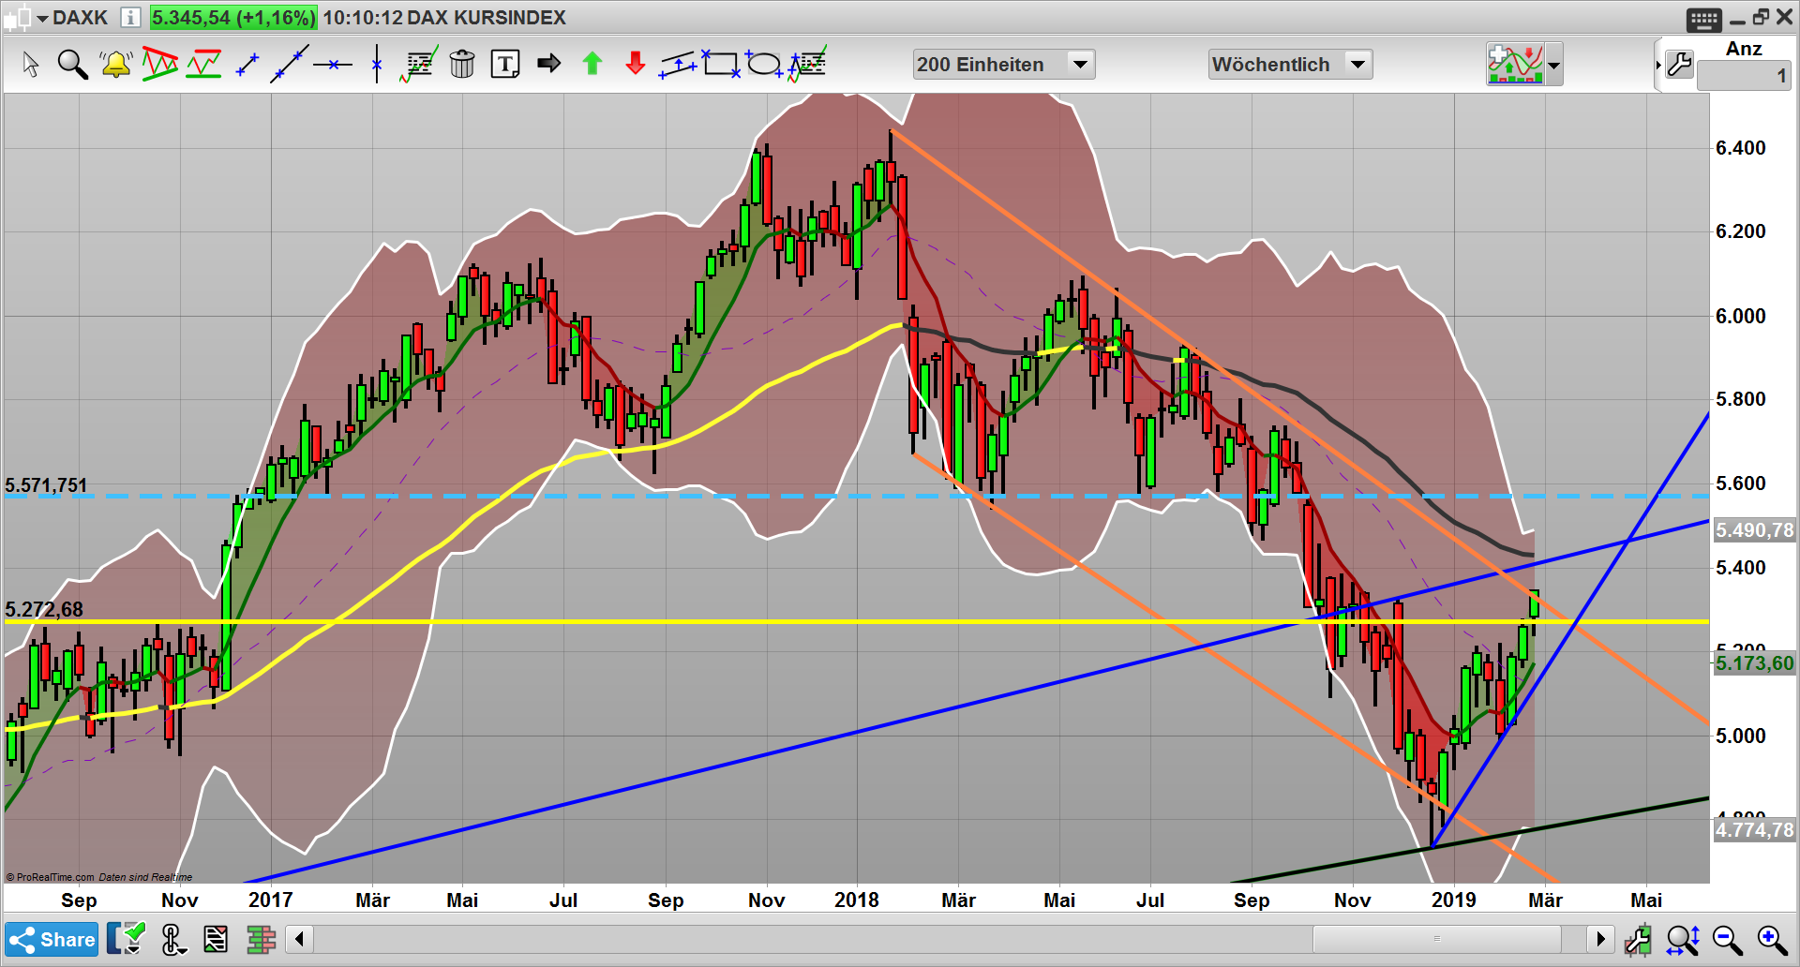
Task: Open the wrench settings panel
Action: (1680, 64)
